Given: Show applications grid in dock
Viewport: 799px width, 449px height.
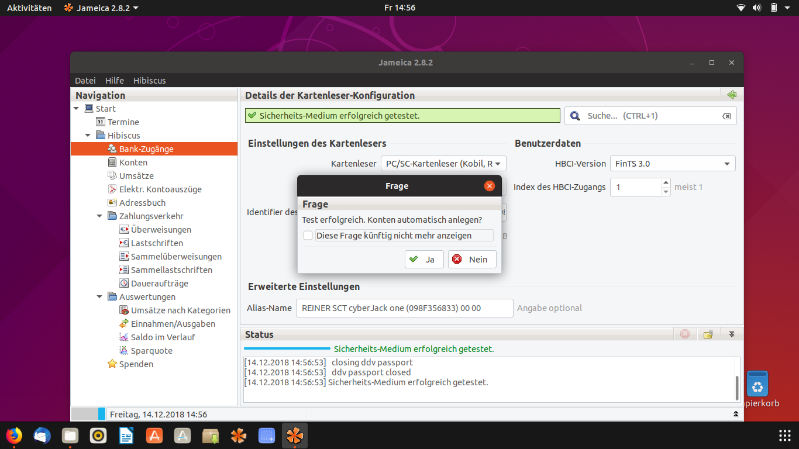Looking at the screenshot, I should pyautogui.click(x=784, y=436).
